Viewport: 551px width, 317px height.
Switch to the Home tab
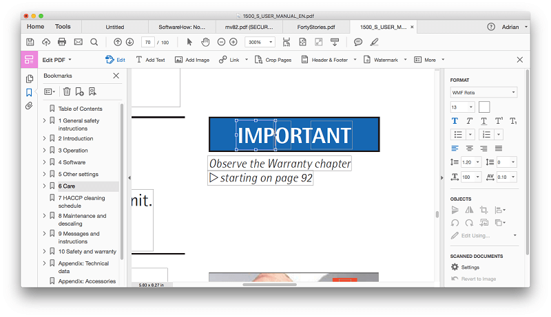coord(36,27)
